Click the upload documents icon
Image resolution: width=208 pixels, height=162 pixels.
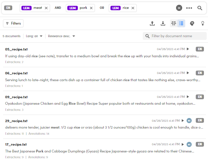point(152,23)
